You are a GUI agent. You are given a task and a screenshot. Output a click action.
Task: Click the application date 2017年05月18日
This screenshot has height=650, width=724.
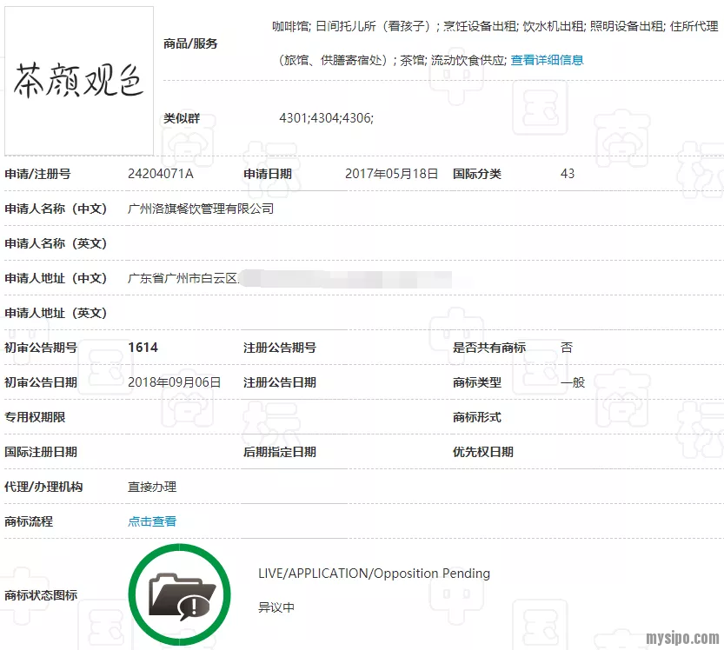[x=391, y=174]
